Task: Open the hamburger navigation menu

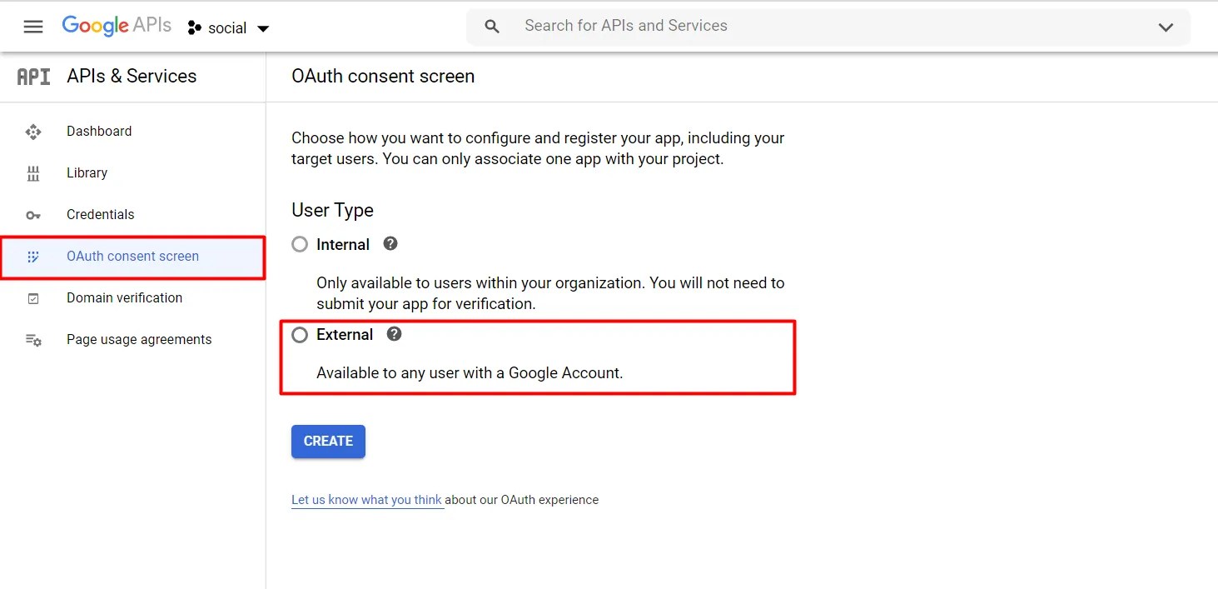Action: coord(33,27)
